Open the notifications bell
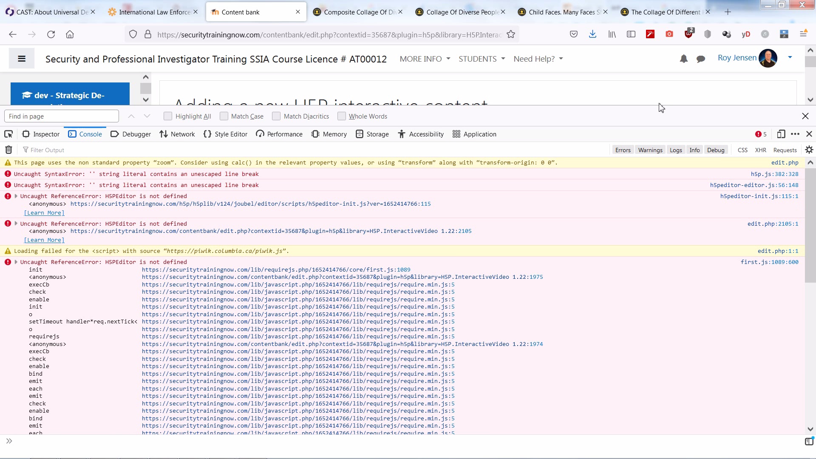Image resolution: width=816 pixels, height=459 pixels. (x=683, y=59)
